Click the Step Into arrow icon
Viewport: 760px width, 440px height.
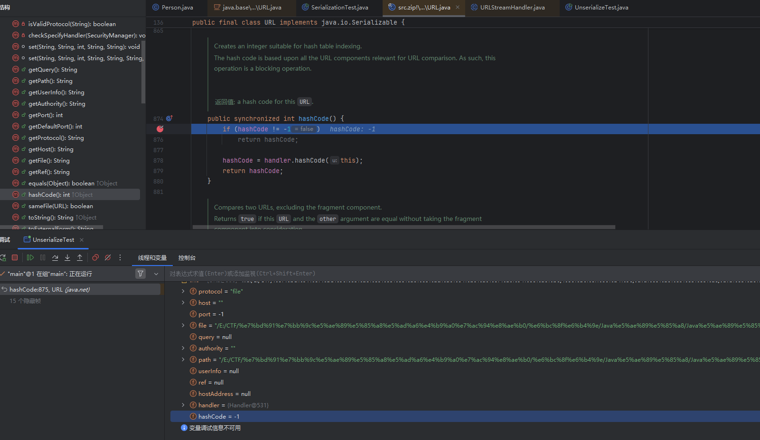tap(67, 257)
